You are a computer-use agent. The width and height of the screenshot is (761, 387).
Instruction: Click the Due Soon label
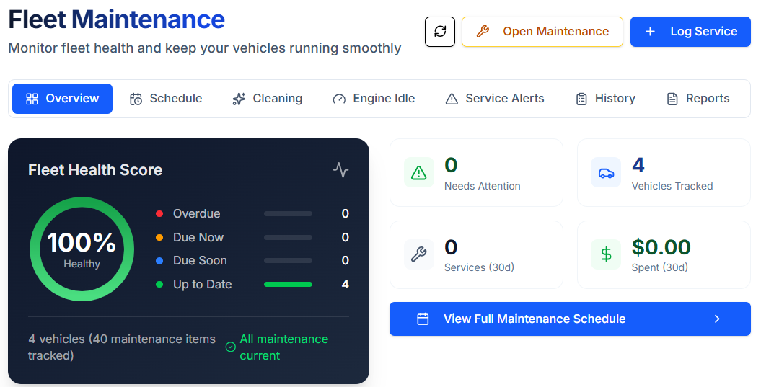click(x=200, y=260)
